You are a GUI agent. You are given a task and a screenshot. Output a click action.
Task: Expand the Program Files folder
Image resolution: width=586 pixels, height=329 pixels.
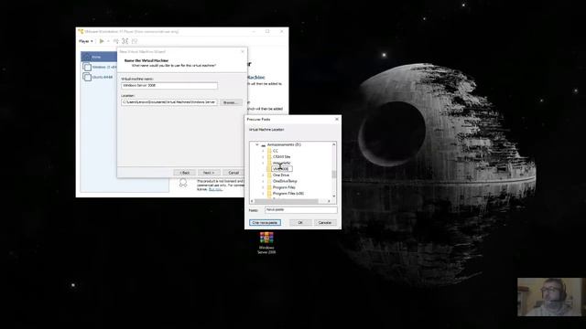[263, 187]
